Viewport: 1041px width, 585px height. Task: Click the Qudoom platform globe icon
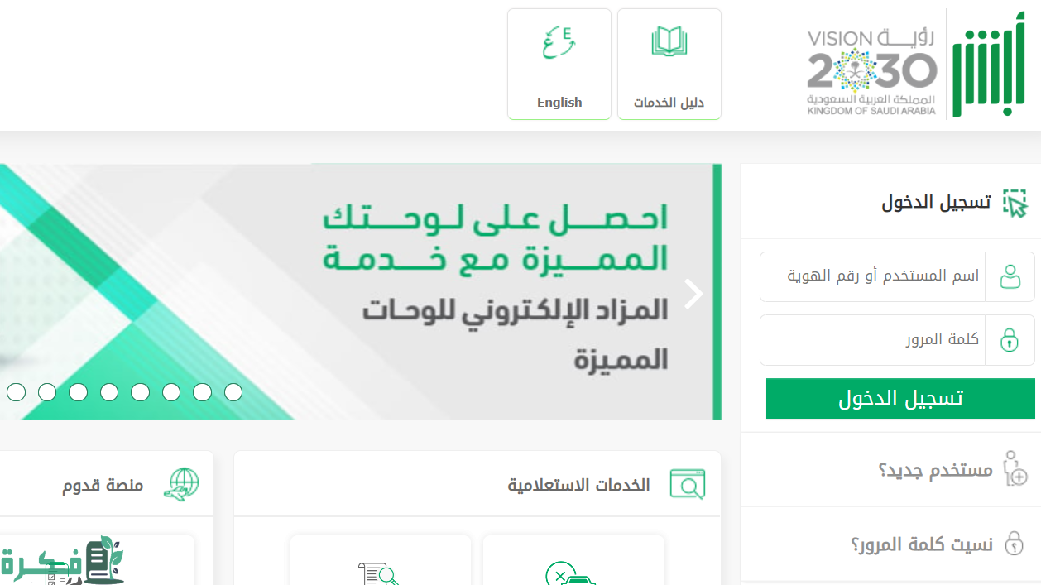[182, 484]
